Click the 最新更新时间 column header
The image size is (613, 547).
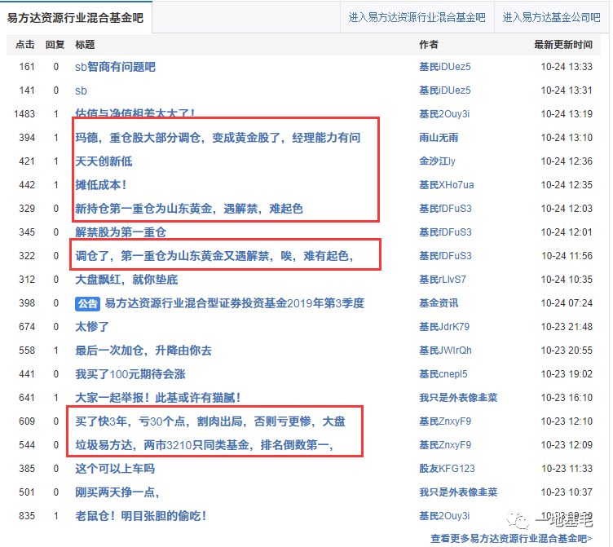(563, 45)
